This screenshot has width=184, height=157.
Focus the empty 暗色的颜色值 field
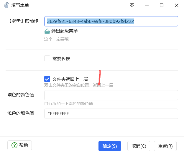(x=111, y=95)
